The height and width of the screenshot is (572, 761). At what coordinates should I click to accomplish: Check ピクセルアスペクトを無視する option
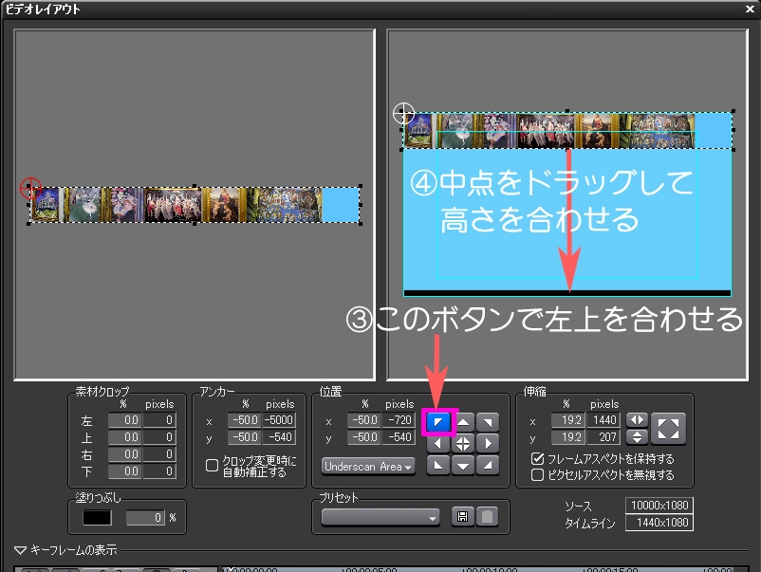[x=538, y=474]
